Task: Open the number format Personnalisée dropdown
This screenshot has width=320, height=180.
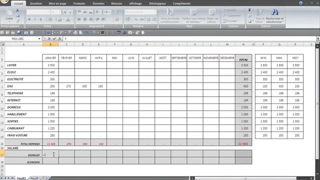Action: (x=154, y=12)
